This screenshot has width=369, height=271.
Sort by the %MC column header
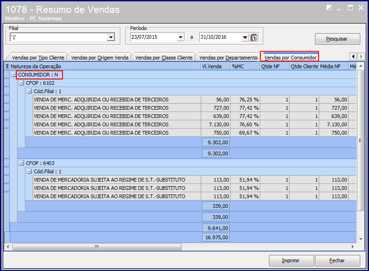pyautogui.click(x=245, y=66)
